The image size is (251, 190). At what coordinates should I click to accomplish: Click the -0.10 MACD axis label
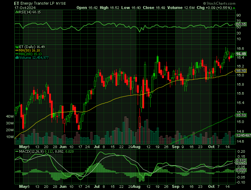(x=241, y=182)
